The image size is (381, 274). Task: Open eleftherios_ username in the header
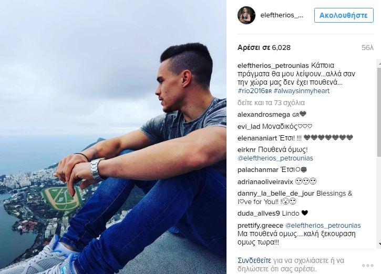(x=282, y=15)
